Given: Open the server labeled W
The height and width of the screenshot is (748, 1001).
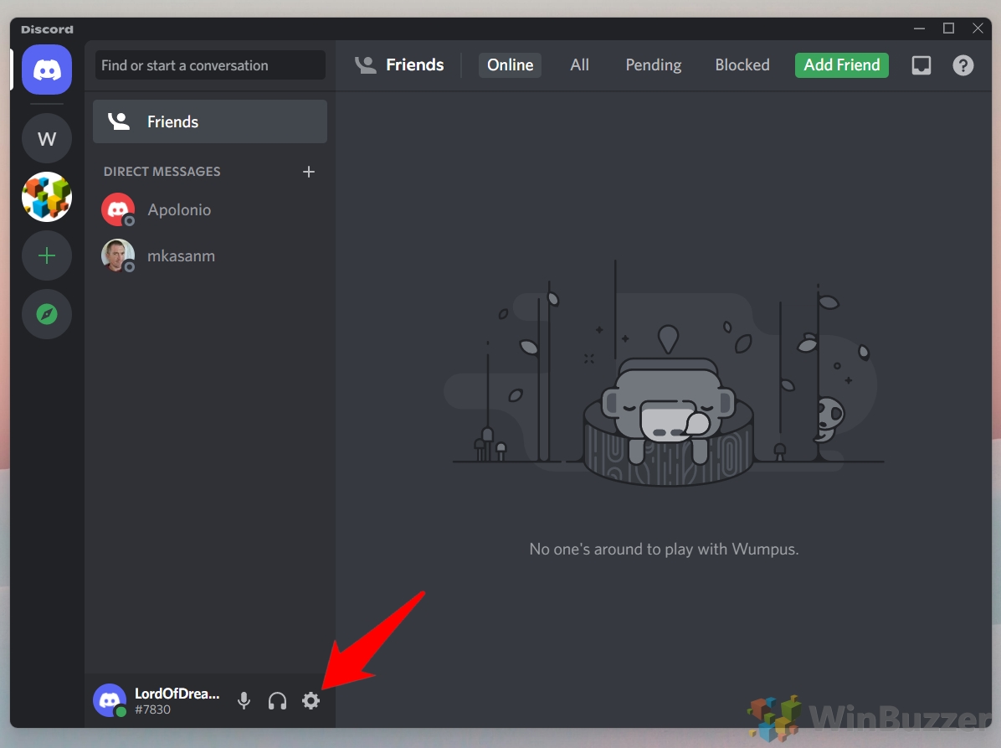Looking at the screenshot, I should point(47,138).
